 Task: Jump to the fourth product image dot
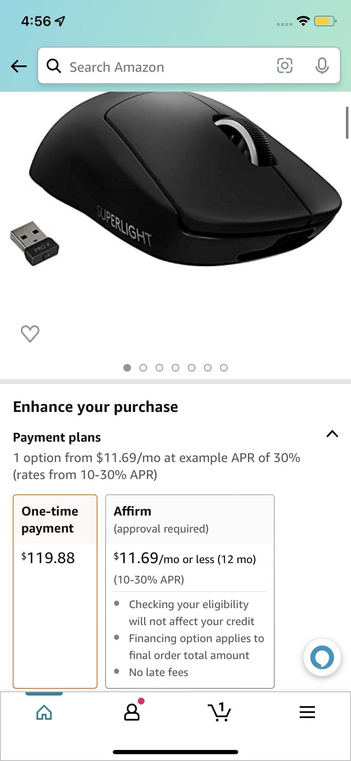click(175, 368)
